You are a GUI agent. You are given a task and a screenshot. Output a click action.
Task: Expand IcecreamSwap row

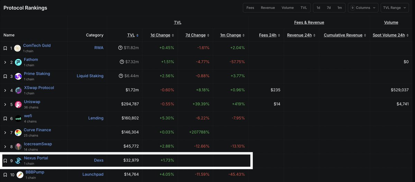[5, 146]
